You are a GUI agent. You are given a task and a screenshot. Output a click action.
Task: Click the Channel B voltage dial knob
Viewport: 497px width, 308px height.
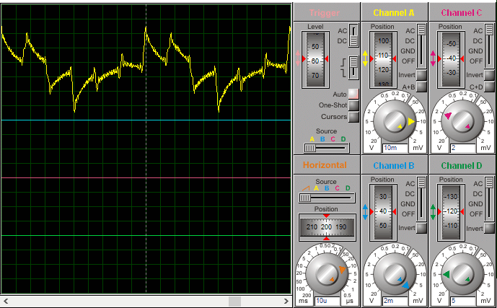(x=394, y=273)
